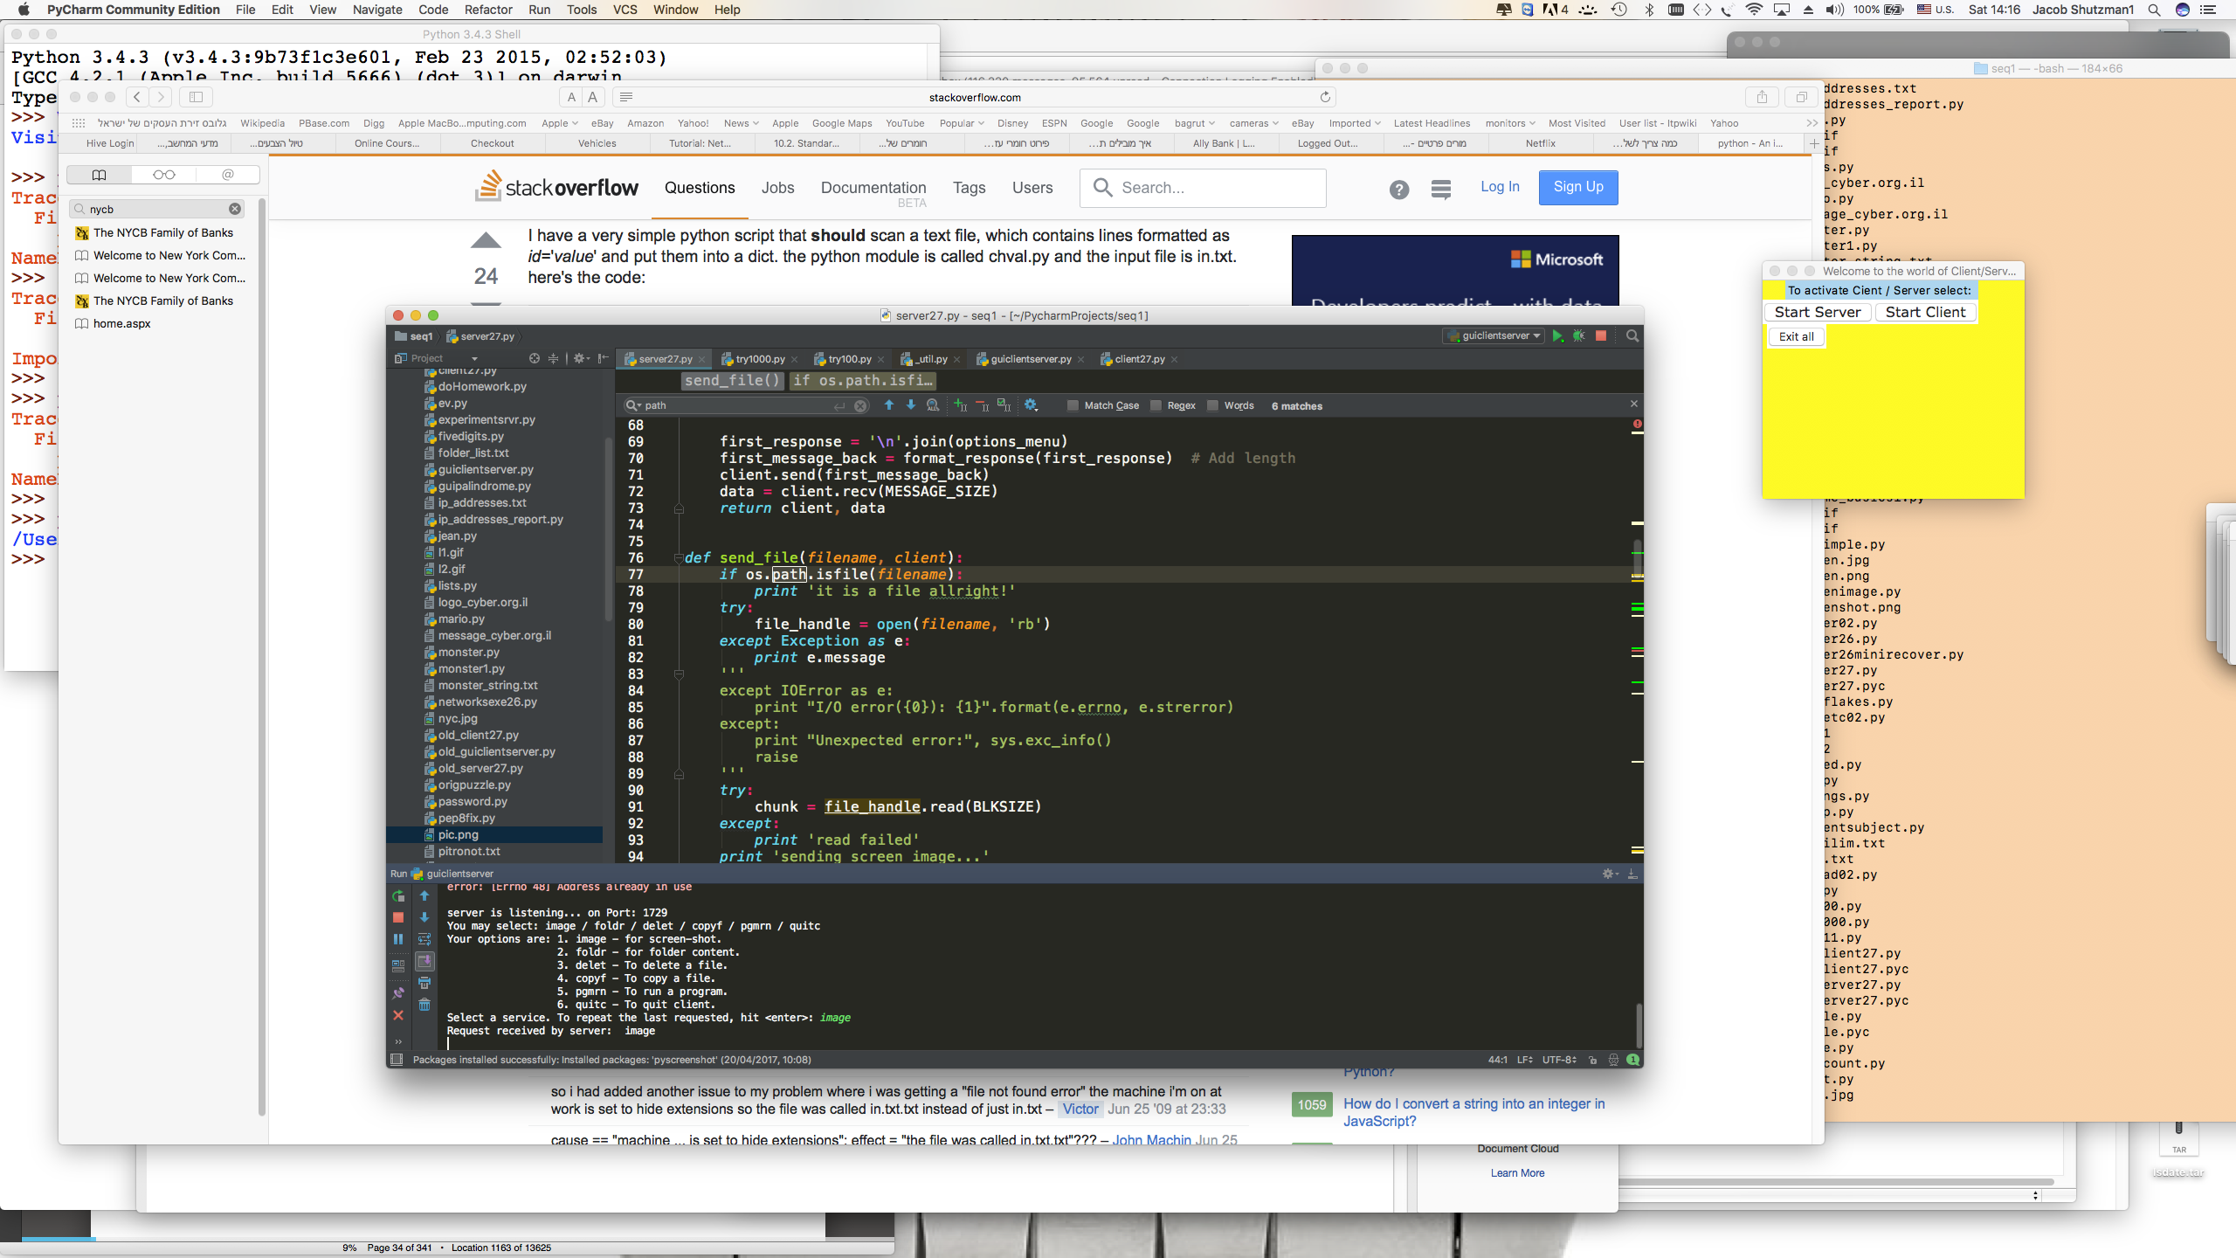Switch to the client27.py editor tab
The width and height of the screenshot is (2236, 1258).
1139,359
